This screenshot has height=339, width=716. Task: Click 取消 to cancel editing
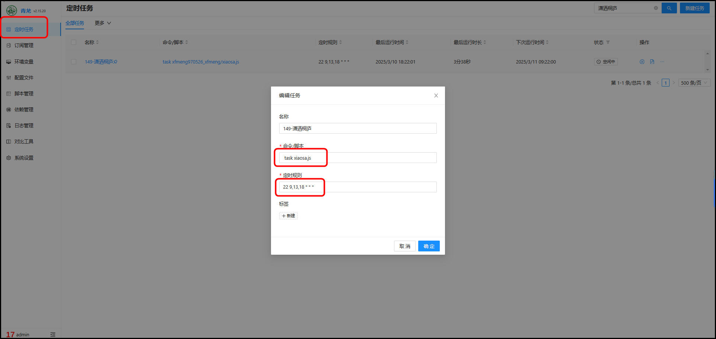click(404, 246)
